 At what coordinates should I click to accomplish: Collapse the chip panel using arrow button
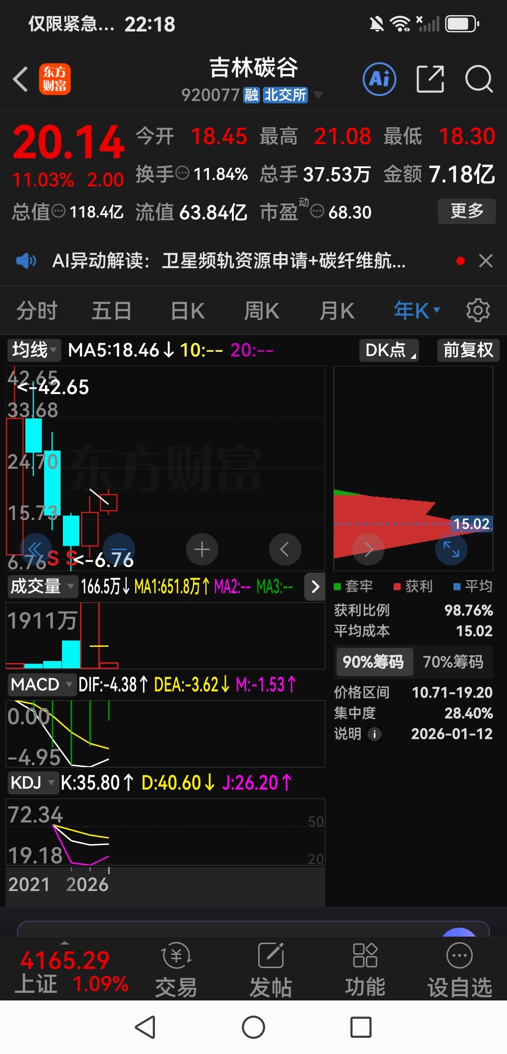(315, 586)
